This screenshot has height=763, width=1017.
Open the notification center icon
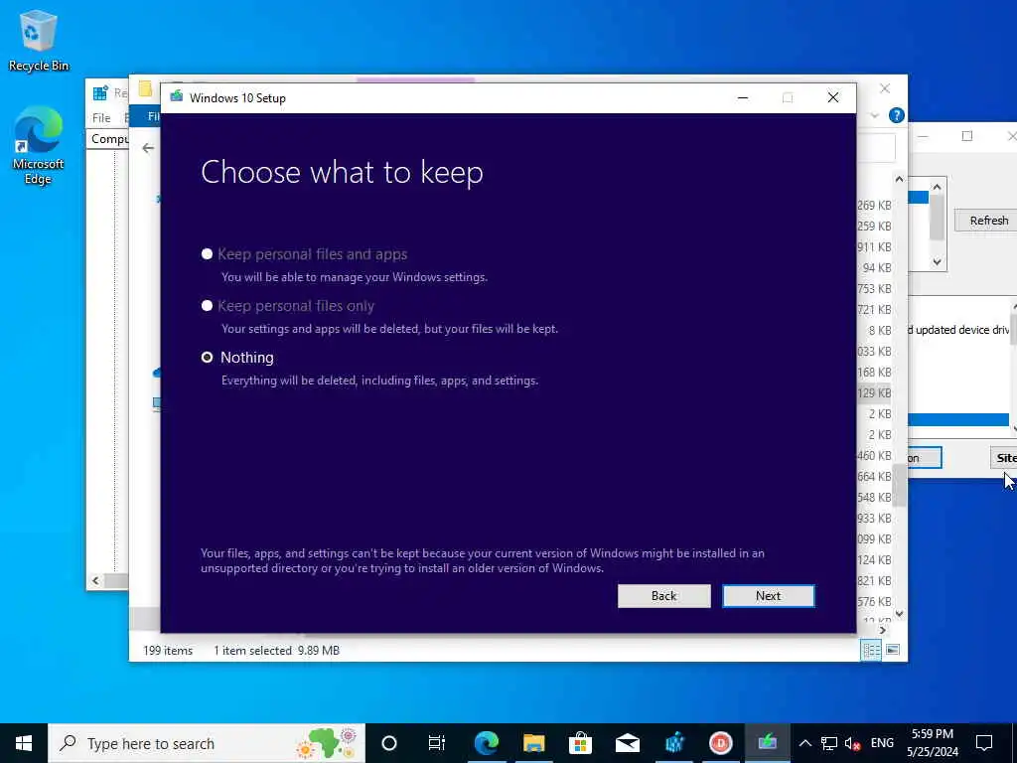984,743
